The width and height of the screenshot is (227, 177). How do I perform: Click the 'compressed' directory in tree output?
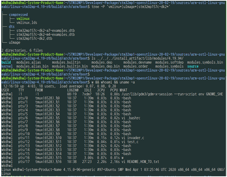click(18, 15)
